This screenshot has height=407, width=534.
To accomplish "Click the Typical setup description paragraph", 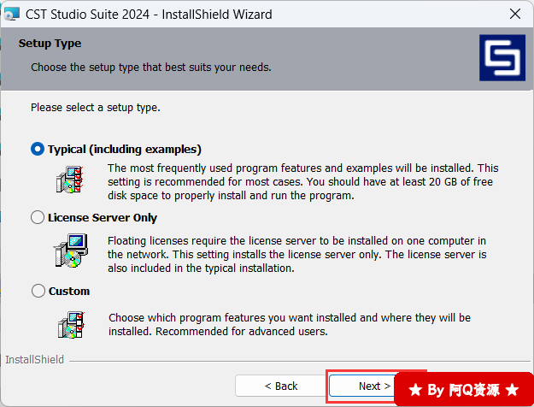I will [302, 181].
